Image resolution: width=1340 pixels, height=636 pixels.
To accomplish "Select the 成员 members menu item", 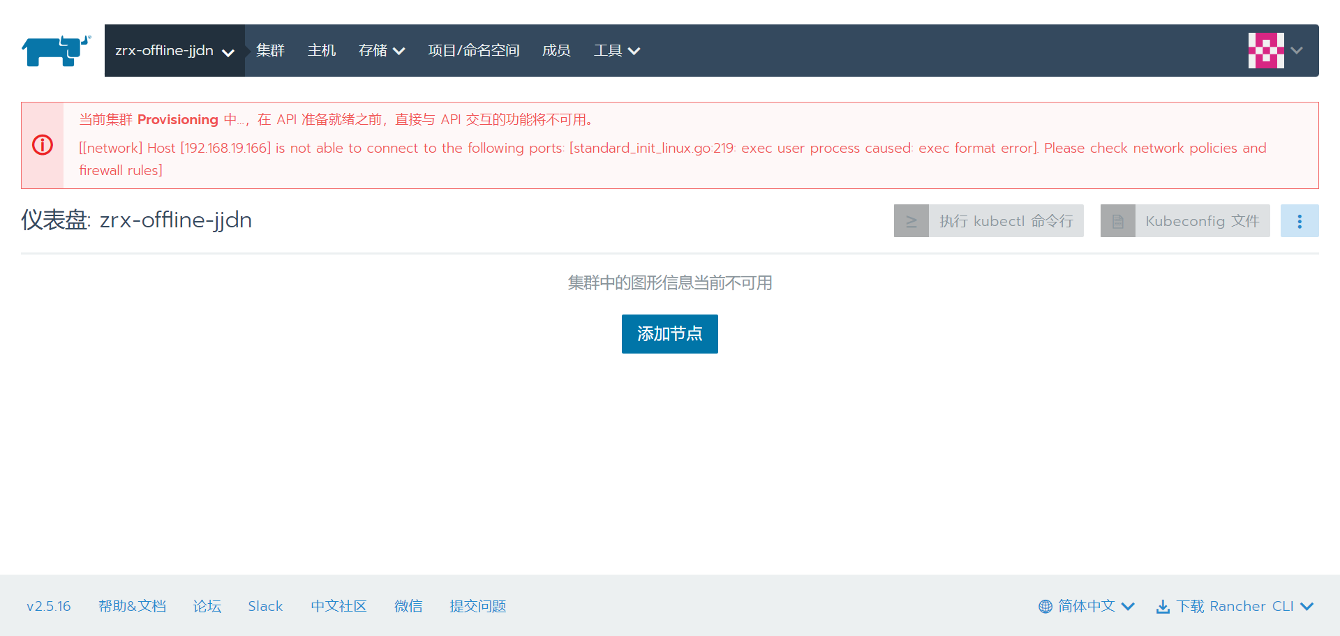I will tap(556, 51).
